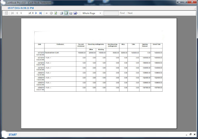Click the current page number field
The image size is (198, 139).
(x=24, y=13)
